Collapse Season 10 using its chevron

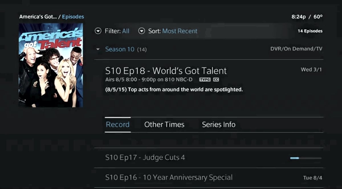(98, 49)
